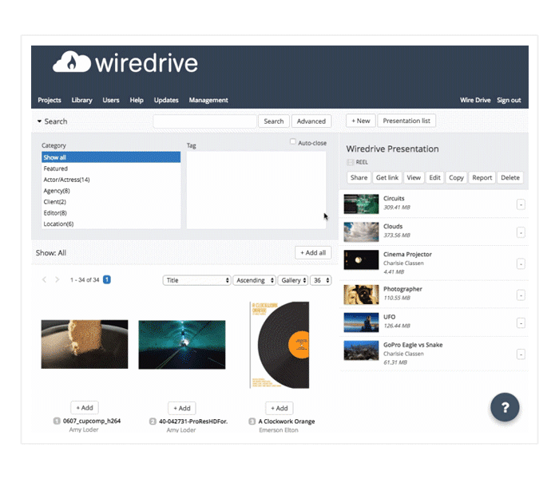Go to previous page arrow
Image resolution: width=559 pixels, height=479 pixels.
point(44,279)
